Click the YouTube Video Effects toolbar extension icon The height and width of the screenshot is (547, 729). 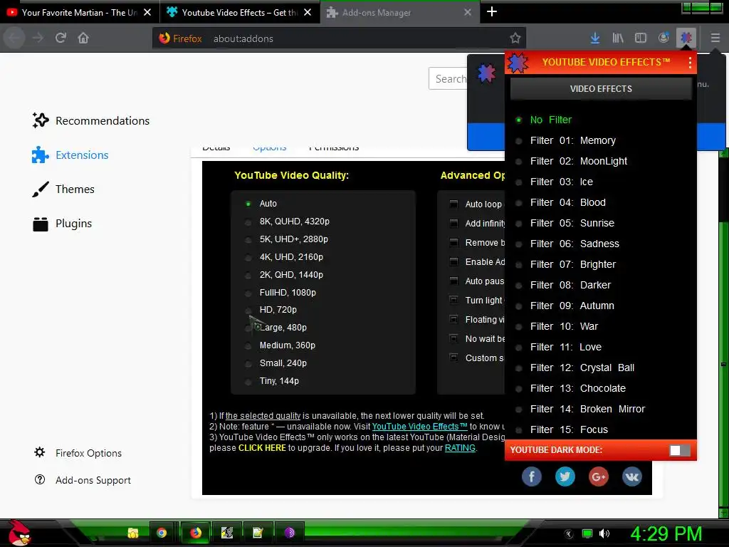tap(686, 38)
